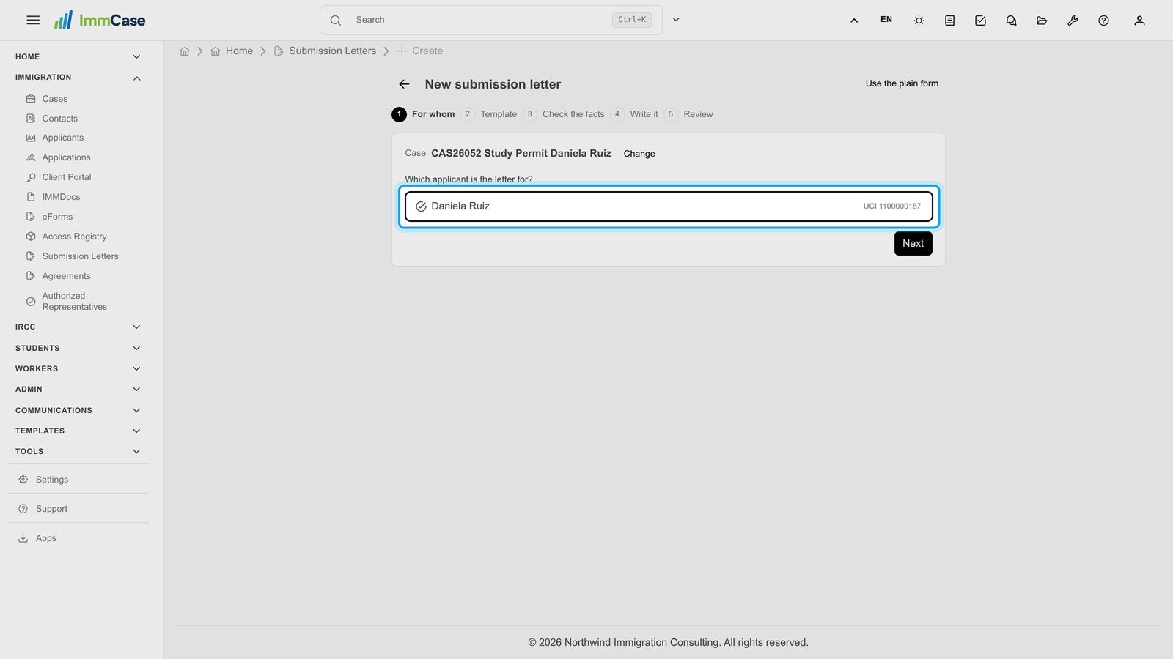The width and height of the screenshot is (1173, 659).
Task: Select the Daniela Ruiz applicant option
Action: tap(669, 206)
